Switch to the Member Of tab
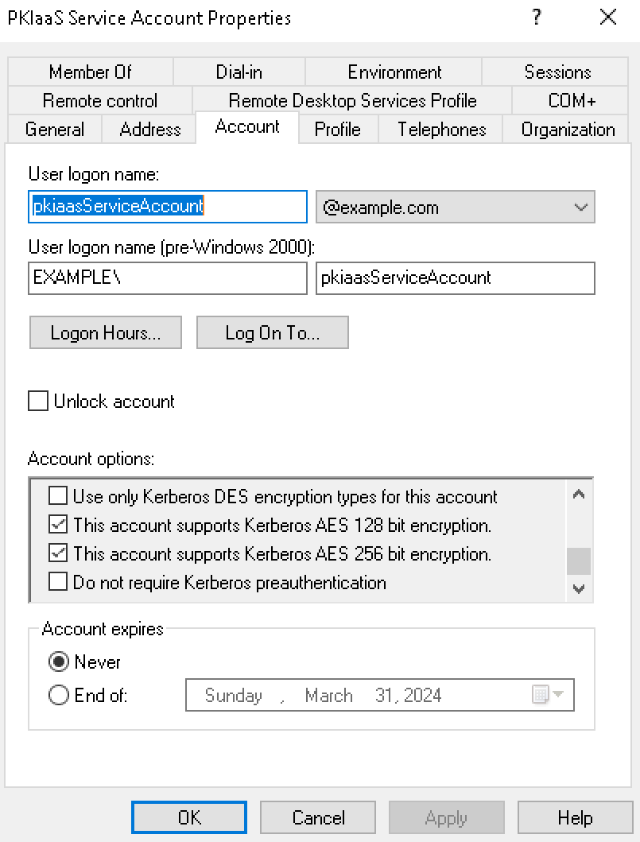This screenshot has width=640, height=842. click(90, 72)
